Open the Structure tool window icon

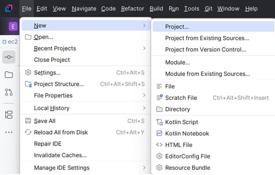(x=9, y=115)
